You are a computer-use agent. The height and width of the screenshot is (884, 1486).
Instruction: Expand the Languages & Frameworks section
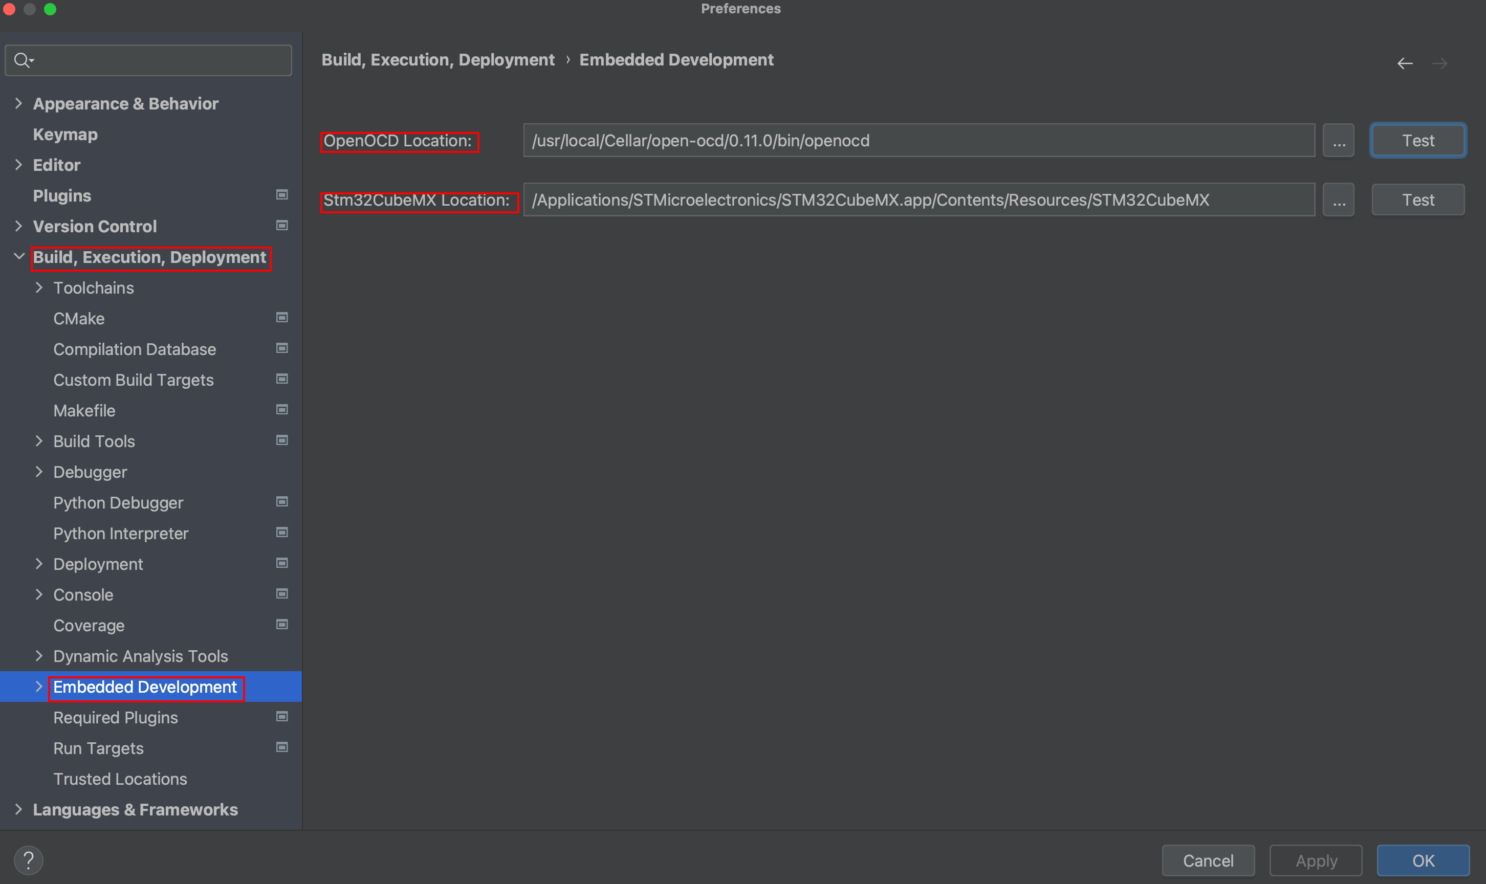tap(18, 809)
